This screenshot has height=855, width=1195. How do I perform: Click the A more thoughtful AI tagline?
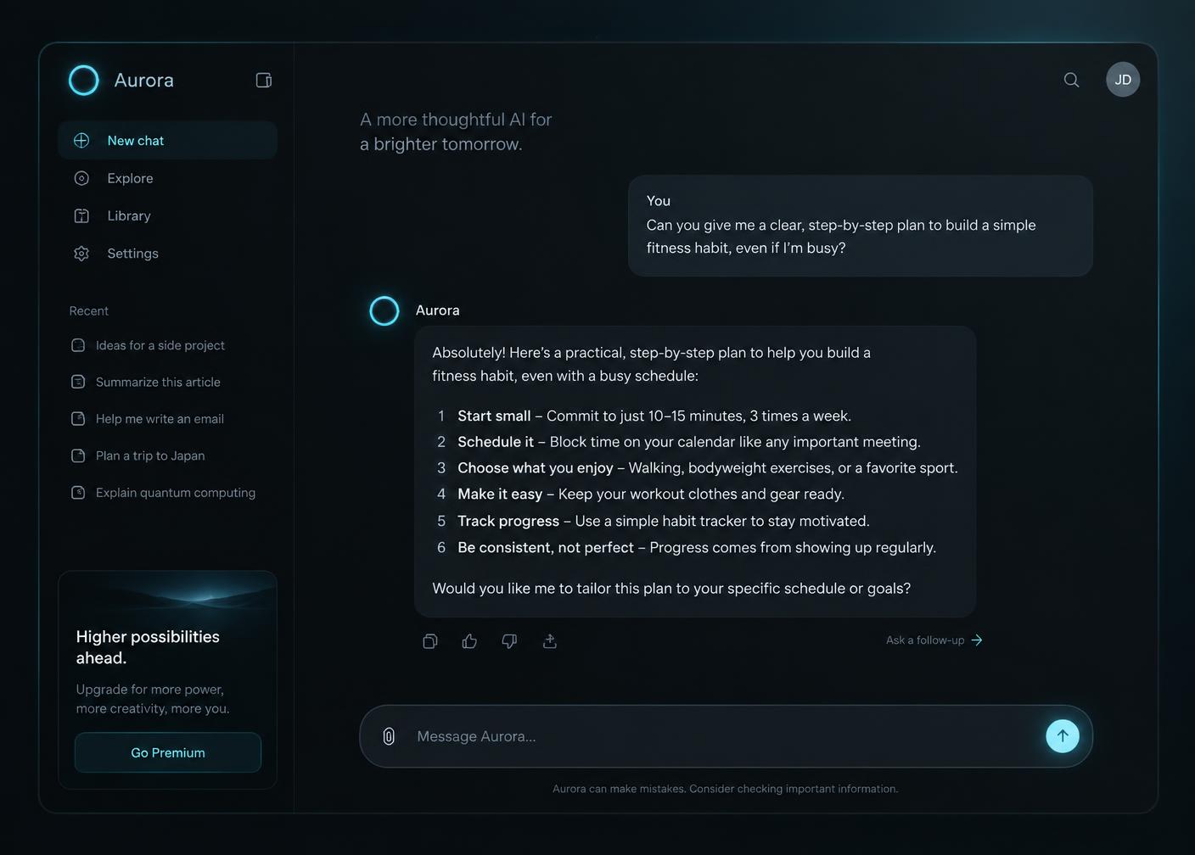point(456,131)
